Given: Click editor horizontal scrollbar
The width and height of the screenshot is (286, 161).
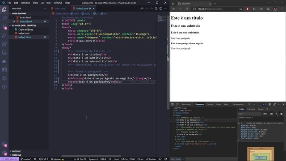Looking at the screenshot, I should 91,156.
